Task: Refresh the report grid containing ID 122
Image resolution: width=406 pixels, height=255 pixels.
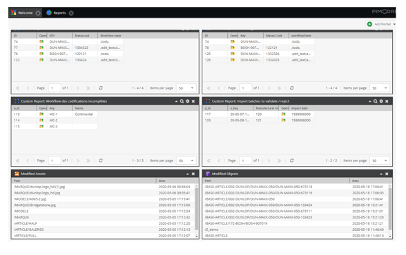Action: click(101, 88)
